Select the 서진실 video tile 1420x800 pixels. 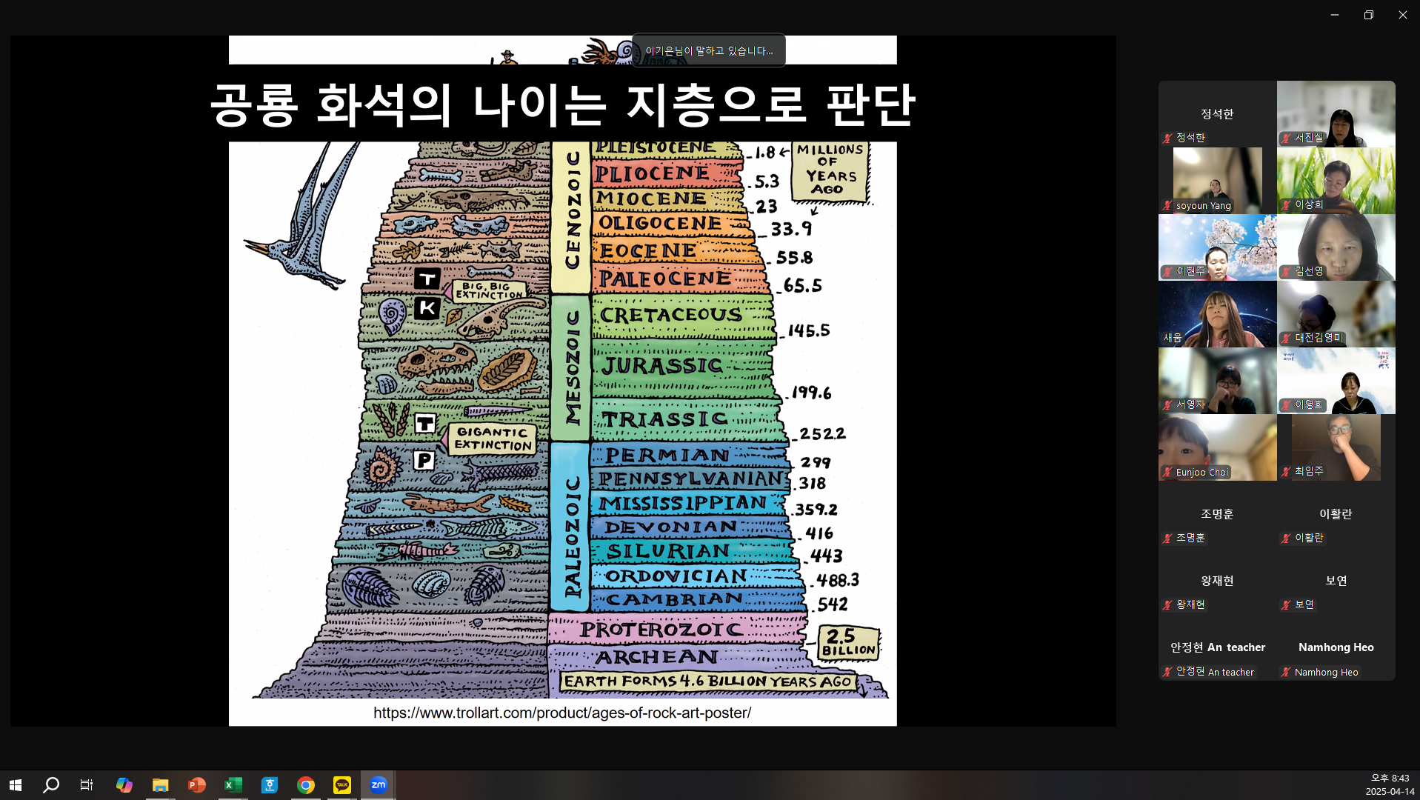point(1336,114)
